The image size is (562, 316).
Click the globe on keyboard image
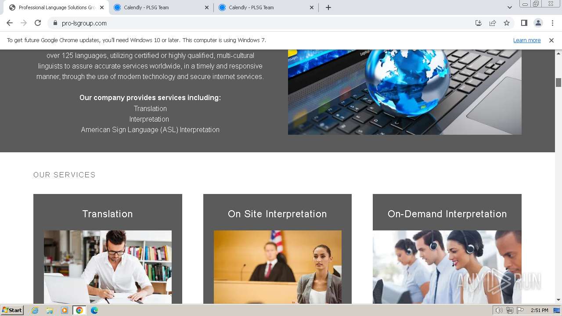(x=405, y=92)
